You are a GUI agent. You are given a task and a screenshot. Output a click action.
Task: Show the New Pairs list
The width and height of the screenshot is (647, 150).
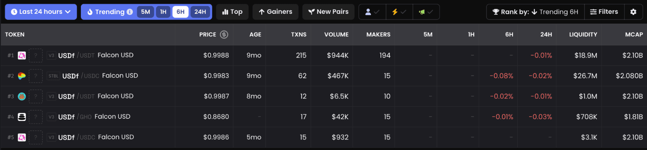click(x=328, y=12)
